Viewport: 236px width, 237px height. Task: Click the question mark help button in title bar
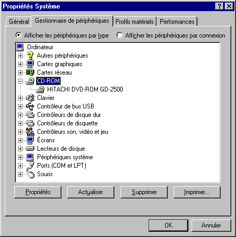pos(220,6)
